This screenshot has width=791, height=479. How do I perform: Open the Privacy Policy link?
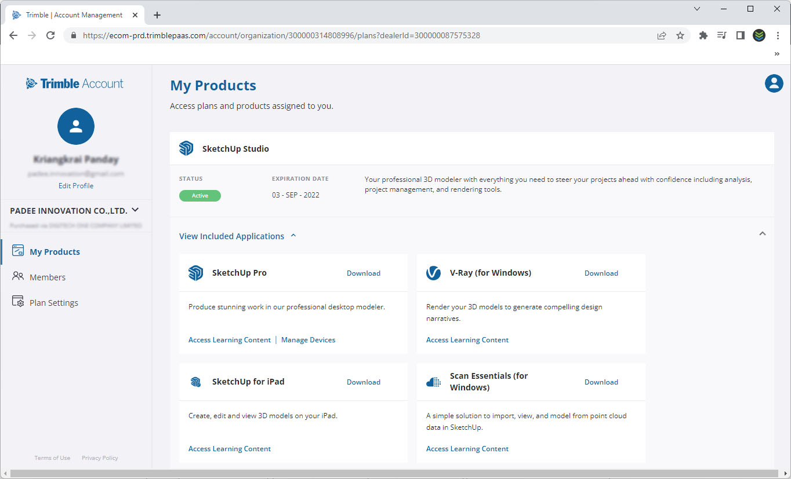pos(100,458)
